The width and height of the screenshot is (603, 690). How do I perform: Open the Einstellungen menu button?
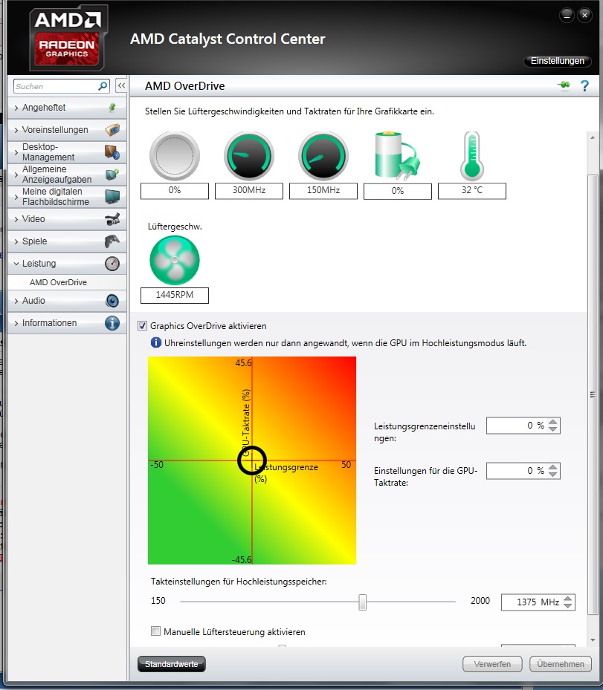(557, 61)
